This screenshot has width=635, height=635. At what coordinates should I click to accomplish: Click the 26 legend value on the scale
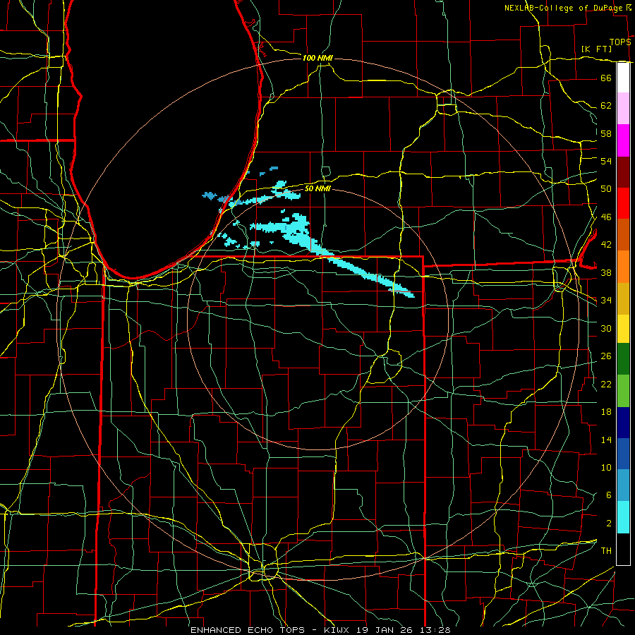[606, 356]
